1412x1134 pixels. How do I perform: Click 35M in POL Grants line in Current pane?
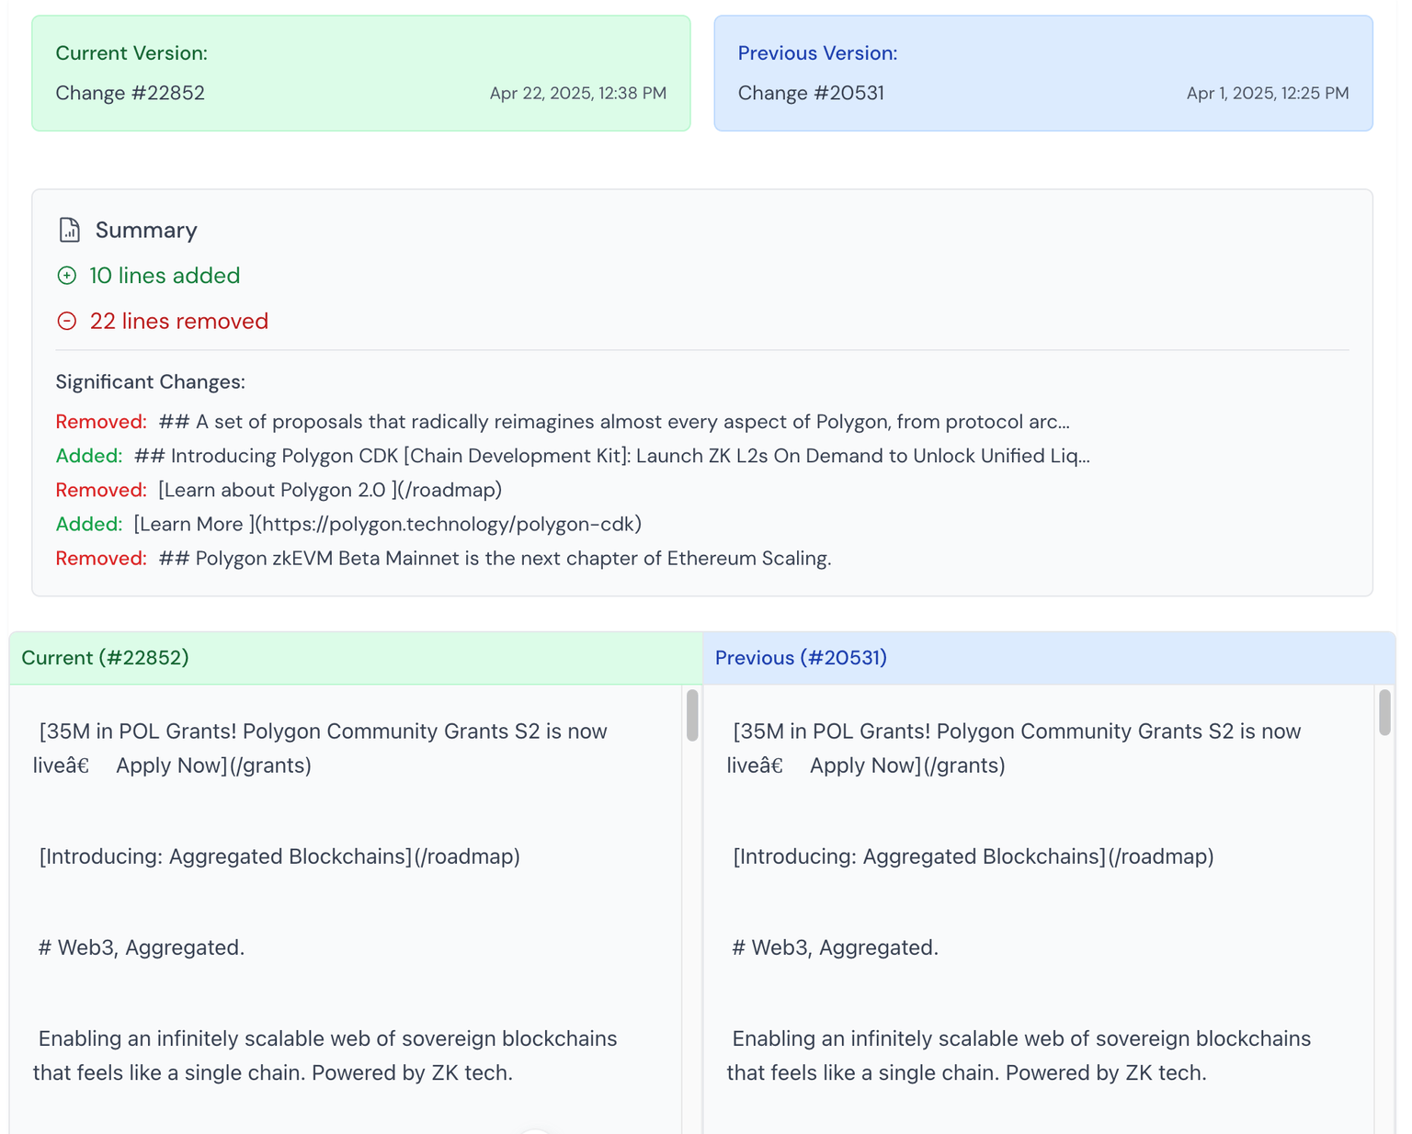click(321, 748)
